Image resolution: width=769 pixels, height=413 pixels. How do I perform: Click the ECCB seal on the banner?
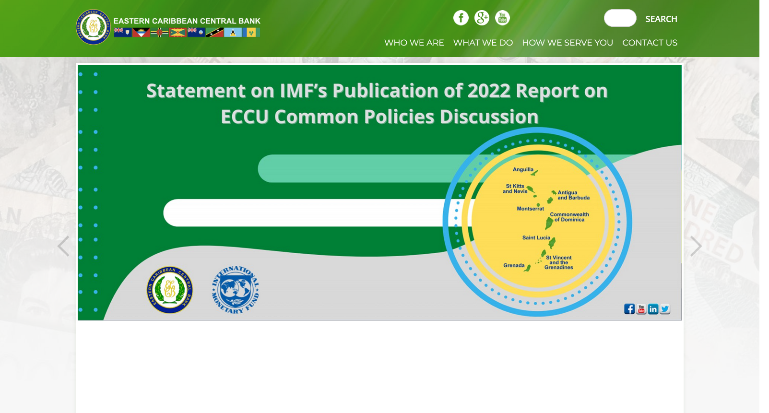[170, 290]
